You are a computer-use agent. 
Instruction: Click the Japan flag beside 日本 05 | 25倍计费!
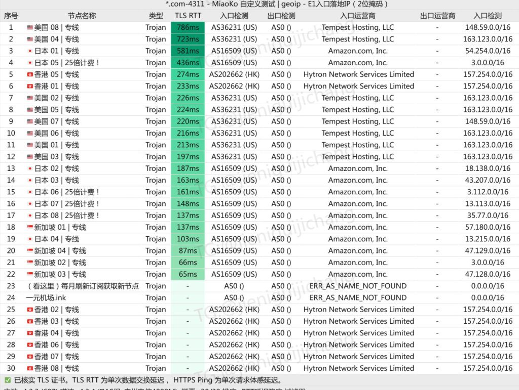click(30, 63)
